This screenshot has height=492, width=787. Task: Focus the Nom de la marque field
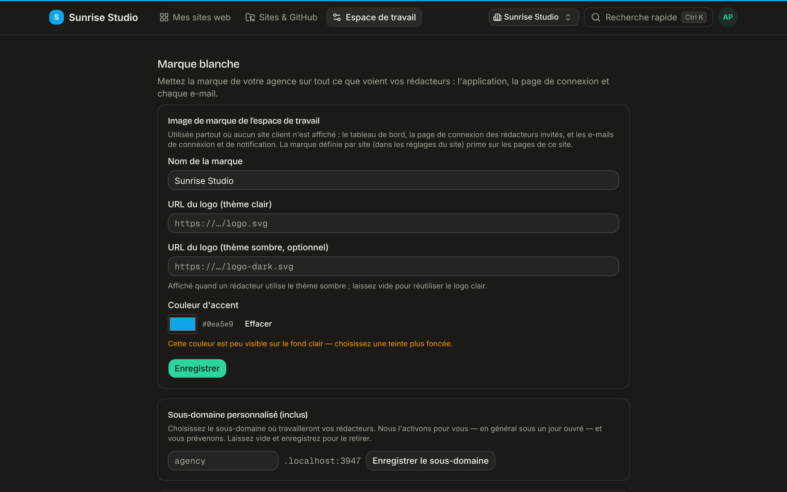pos(393,180)
